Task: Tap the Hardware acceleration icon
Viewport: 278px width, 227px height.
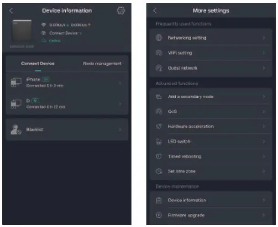Action: click(159, 126)
